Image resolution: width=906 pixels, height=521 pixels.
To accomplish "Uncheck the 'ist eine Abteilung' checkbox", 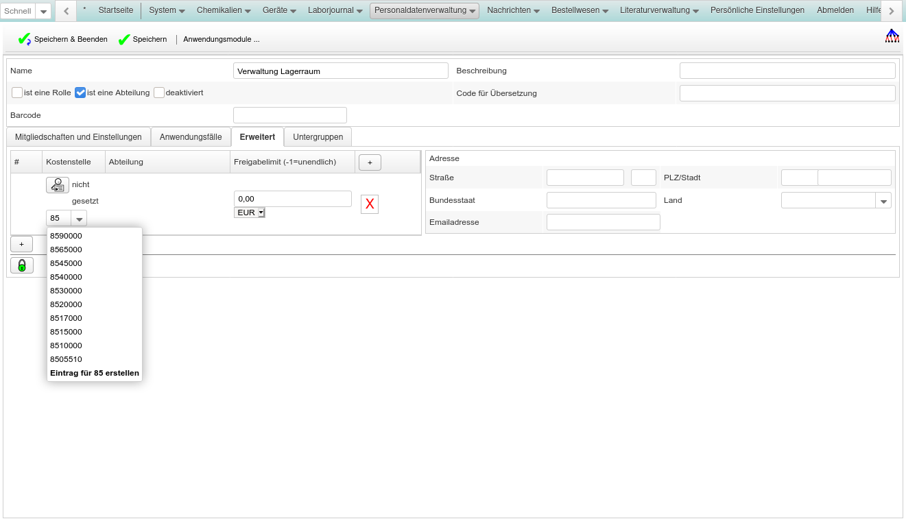I will [80, 93].
